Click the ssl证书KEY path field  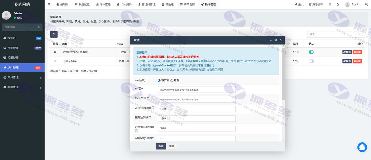[197, 99]
